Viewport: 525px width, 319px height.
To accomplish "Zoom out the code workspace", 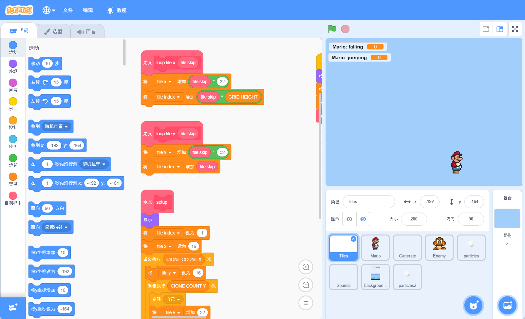I will click(306, 285).
